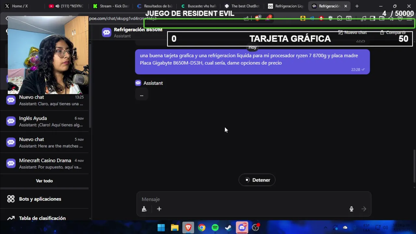
Task: Open Brave main hamburger menu
Action: 409,19
